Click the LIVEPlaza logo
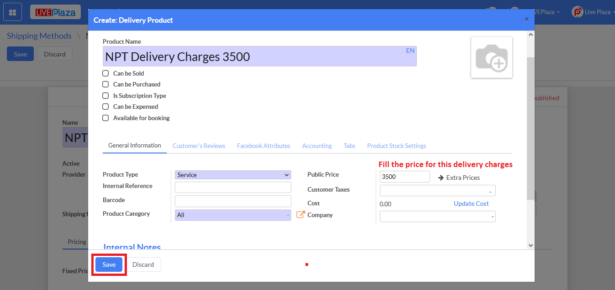Viewport: 615px width, 290px height. pyautogui.click(x=55, y=12)
